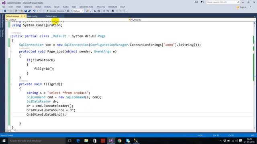Image resolution: width=257 pixels, height=144 pixels.
Task: Expand the Google Chrome browser dropdown arrow
Action: click(65, 11)
